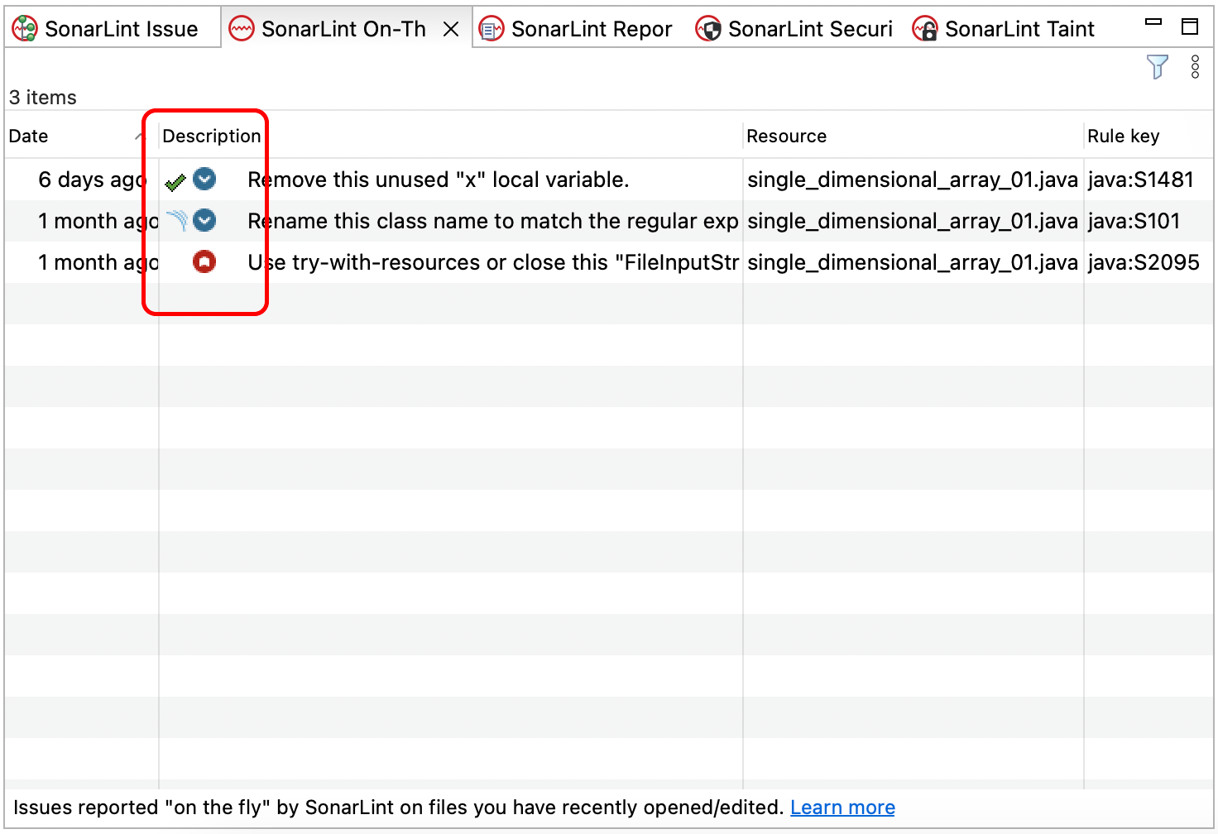The width and height of the screenshot is (1218, 834).
Task: Click the SonarLint Issue tab icon
Action: click(x=25, y=29)
